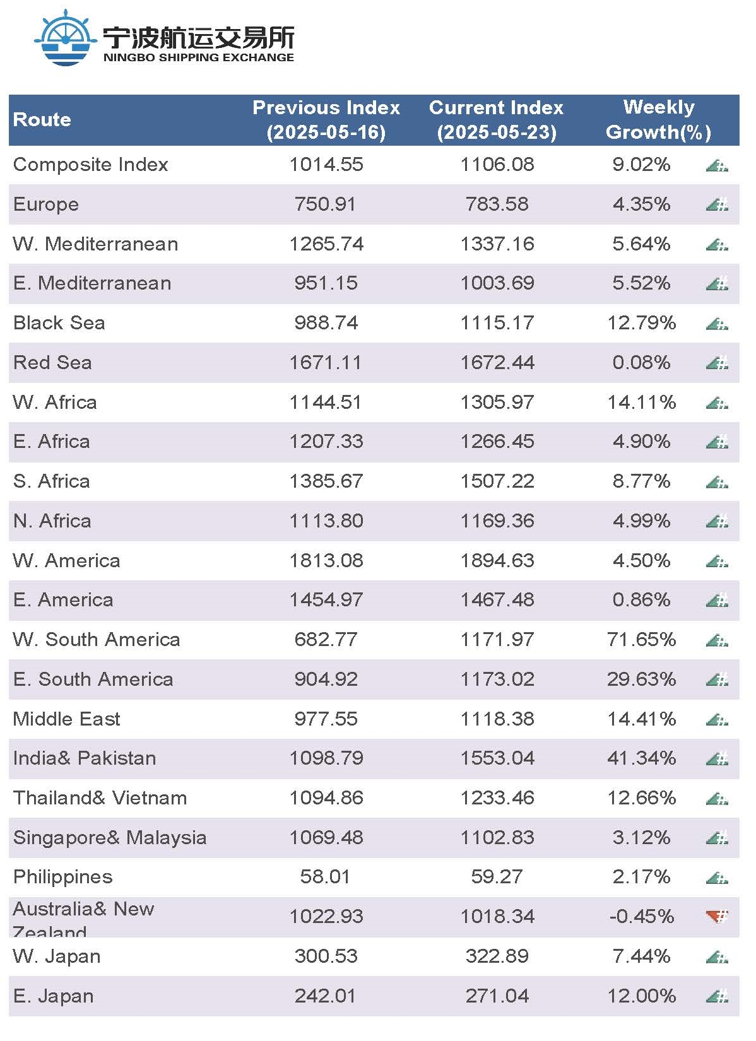The width and height of the screenshot is (756, 1041).
Task: Click the trend icon in W. South America row
Action: pyautogui.click(x=717, y=640)
